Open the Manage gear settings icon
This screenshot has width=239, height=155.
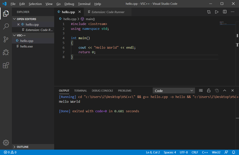[6, 143]
